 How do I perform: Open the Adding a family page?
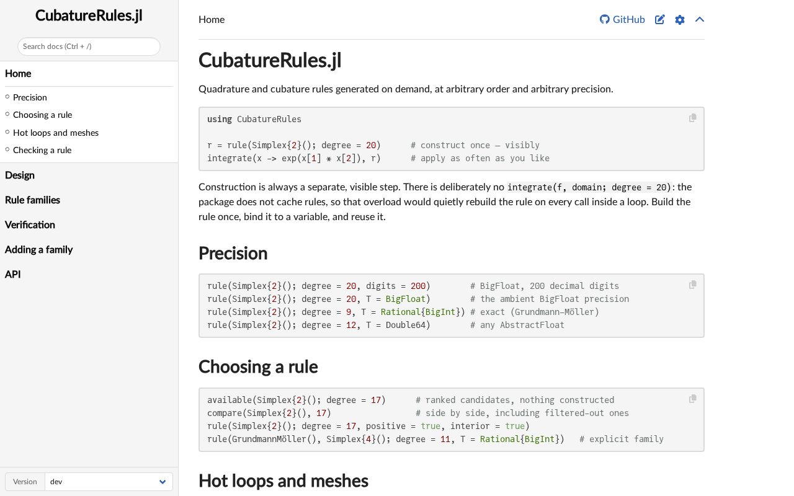tap(89, 250)
